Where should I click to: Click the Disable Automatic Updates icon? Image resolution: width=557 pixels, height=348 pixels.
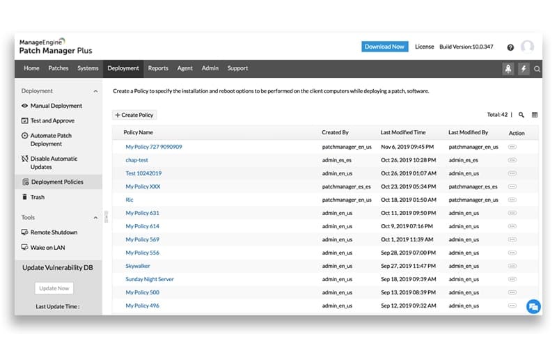24,159
